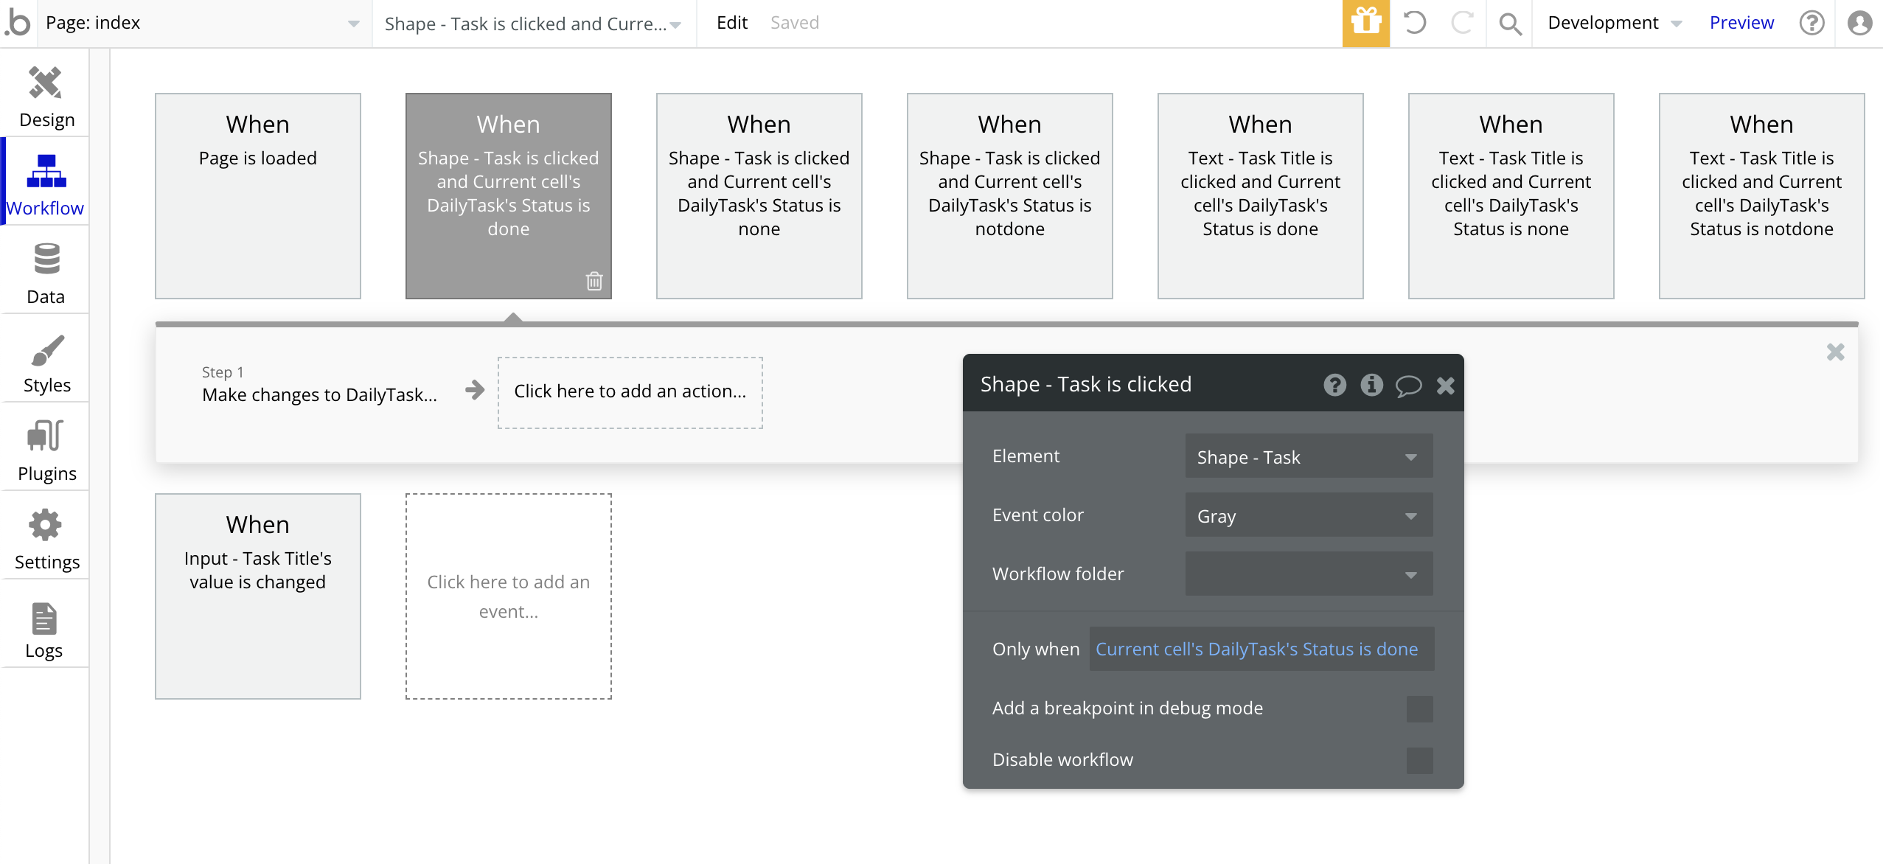Image resolution: width=1883 pixels, height=864 pixels.
Task: Click the search magnifier icon
Action: coord(1510,24)
